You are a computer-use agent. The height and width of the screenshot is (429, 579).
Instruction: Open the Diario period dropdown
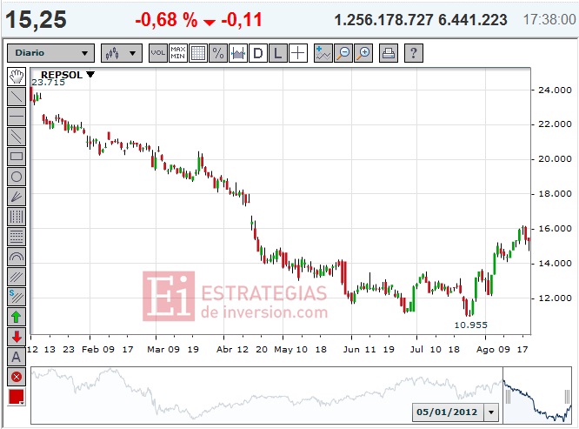coord(51,53)
